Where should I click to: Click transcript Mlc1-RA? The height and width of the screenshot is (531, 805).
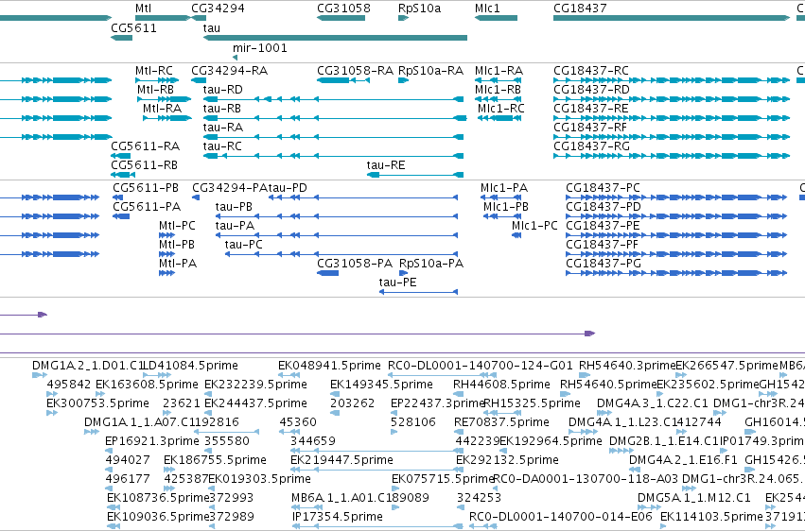pyautogui.click(x=499, y=70)
